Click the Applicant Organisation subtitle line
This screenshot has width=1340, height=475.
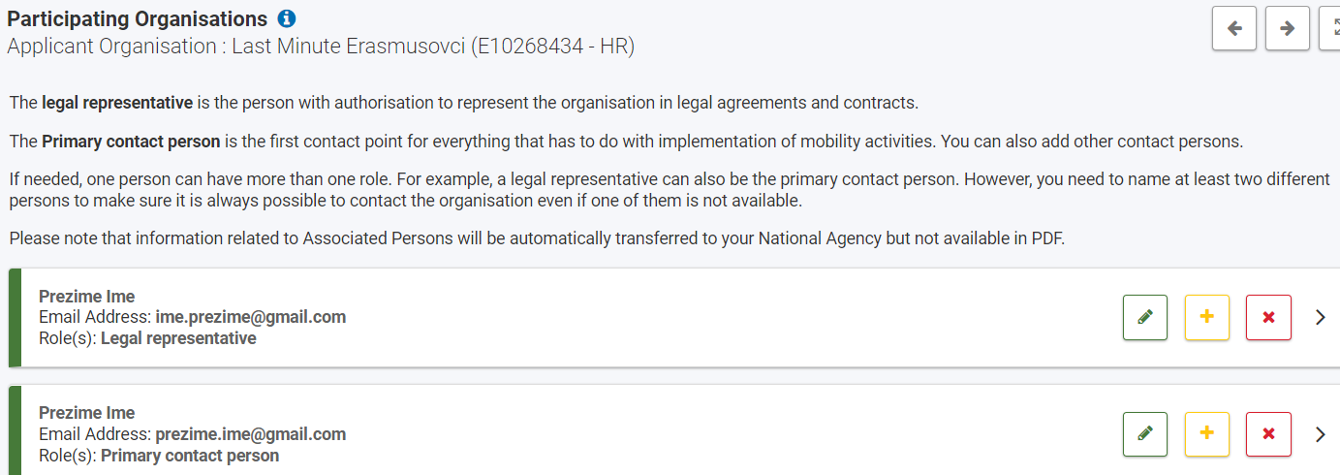click(321, 47)
